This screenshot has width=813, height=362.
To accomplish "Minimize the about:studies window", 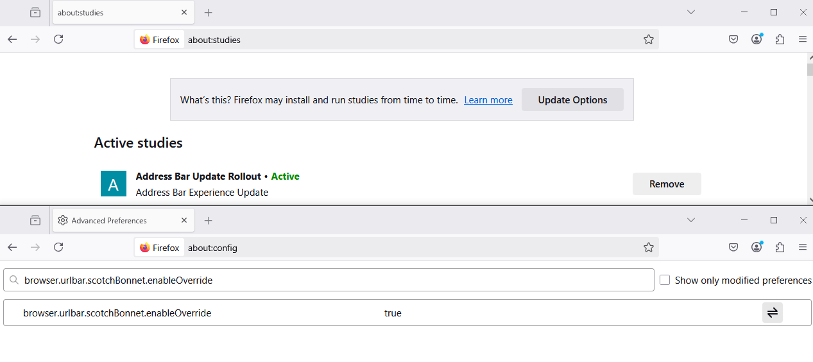I will click(744, 12).
